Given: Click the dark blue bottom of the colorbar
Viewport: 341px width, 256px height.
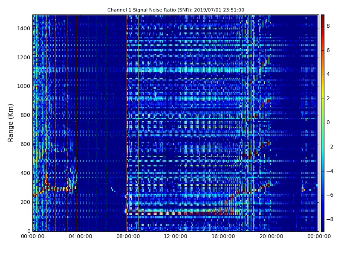Looking at the screenshot, I should (323, 227).
